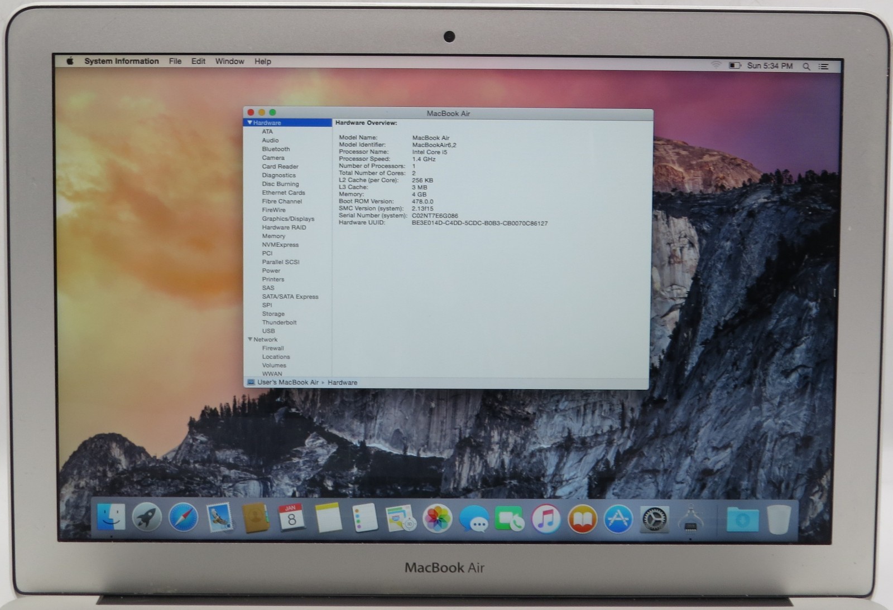This screenshot has height=610, width=893.
Task: Click Hardware in the path bar
Action: [342, 383]
